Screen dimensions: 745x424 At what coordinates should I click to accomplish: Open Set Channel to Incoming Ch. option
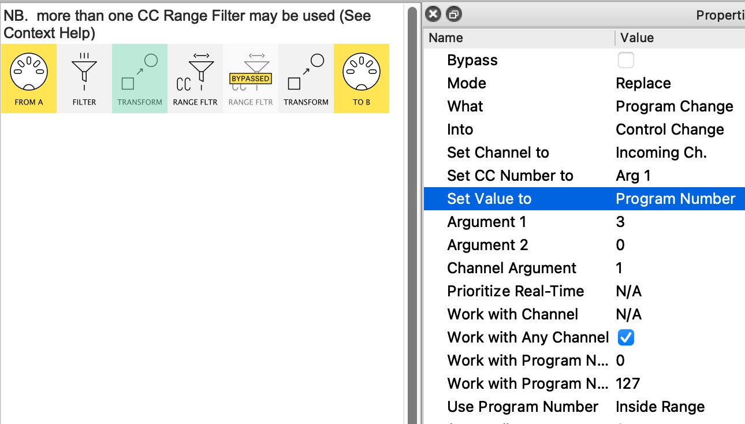[661, 153]
